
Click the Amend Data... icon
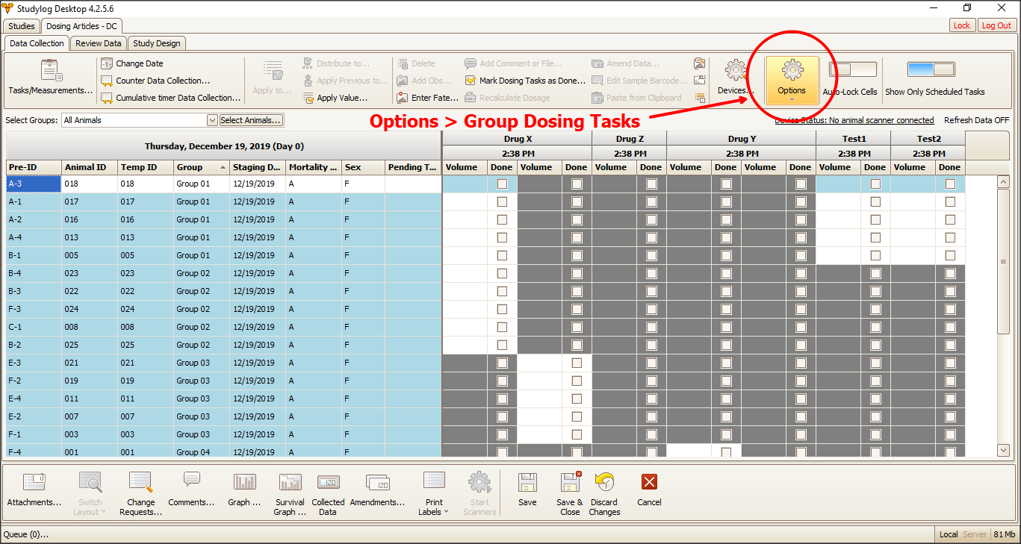point(598,63)
